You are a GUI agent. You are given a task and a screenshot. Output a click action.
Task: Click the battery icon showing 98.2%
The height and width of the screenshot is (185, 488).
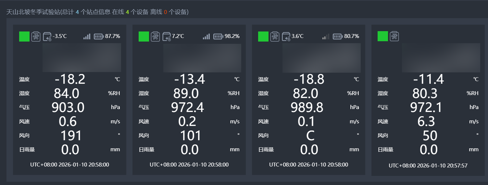[x=218, y=36]
